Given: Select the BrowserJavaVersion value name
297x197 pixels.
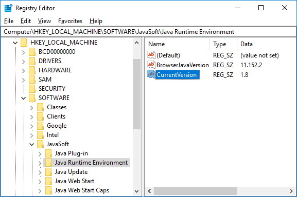Looking at the screenshot, I should 183,65.
